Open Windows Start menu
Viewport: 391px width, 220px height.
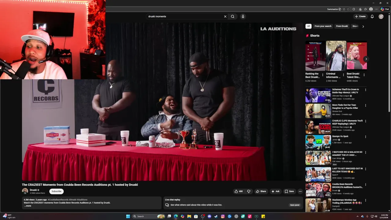128,216
